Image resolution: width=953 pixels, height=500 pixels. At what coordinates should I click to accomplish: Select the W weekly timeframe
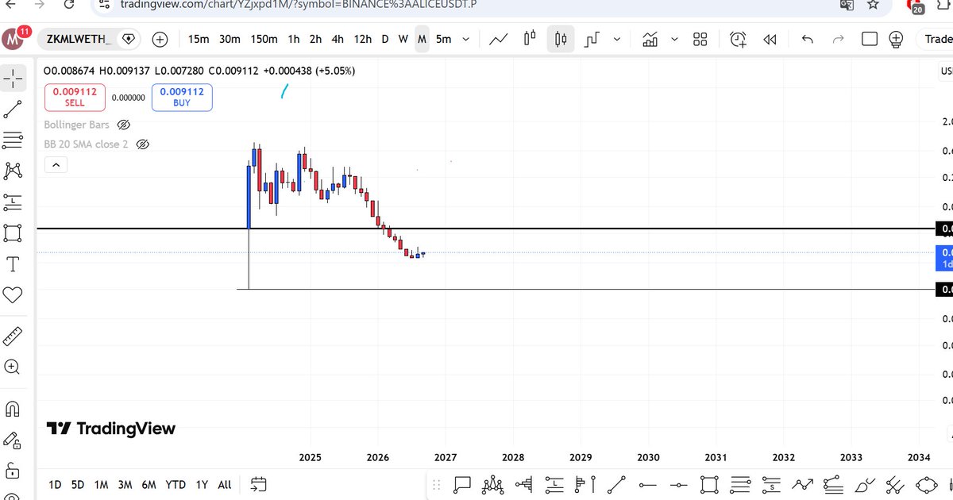(403, 39)
